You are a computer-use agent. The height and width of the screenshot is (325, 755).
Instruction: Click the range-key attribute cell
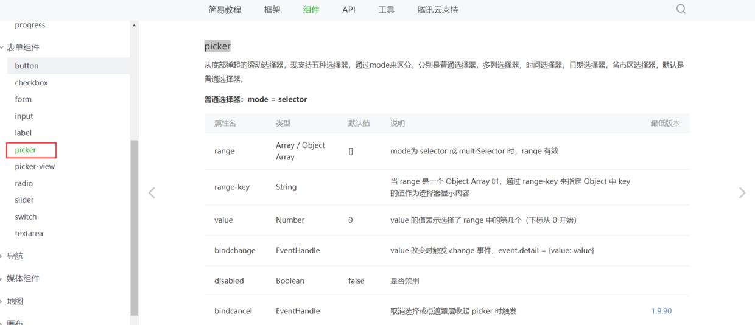coord(232,187)
